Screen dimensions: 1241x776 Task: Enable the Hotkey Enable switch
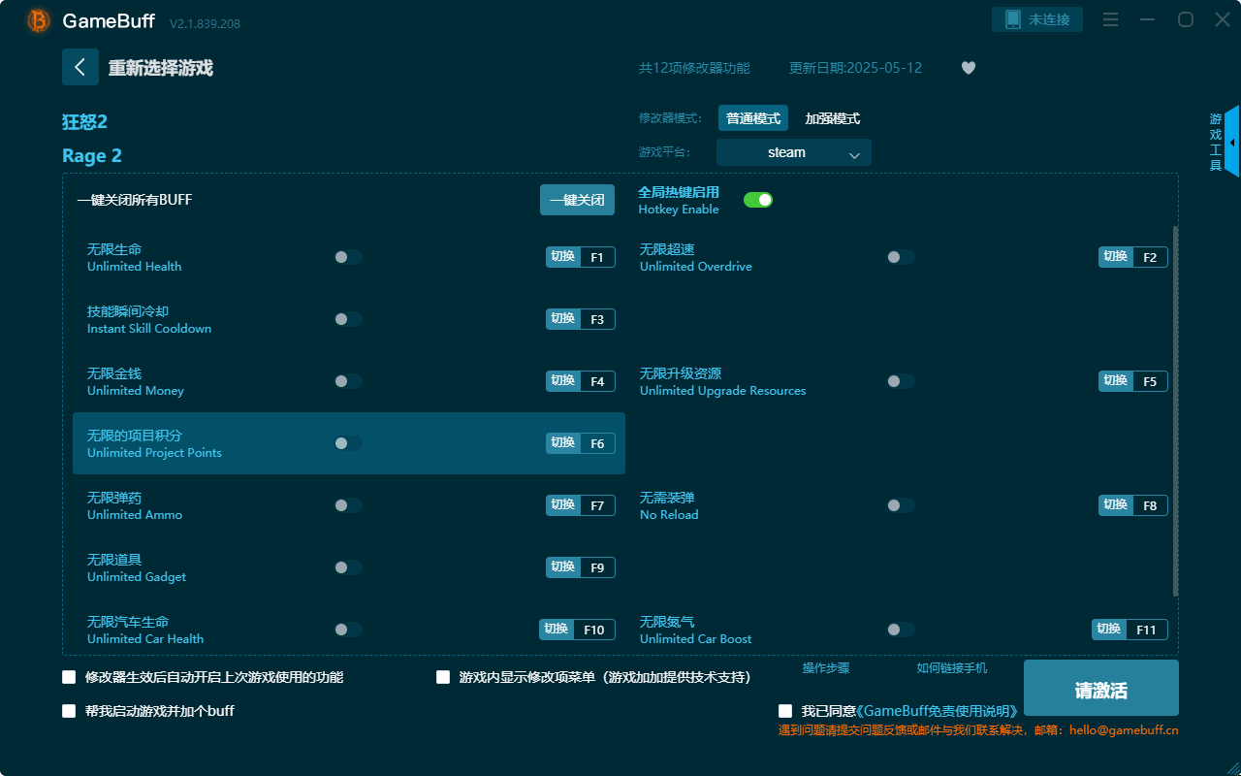757,199
